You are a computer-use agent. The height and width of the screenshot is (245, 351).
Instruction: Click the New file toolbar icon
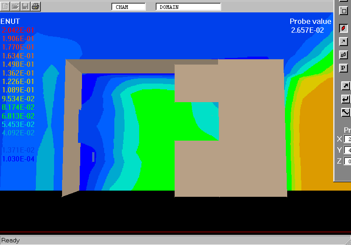pos(5,6)
